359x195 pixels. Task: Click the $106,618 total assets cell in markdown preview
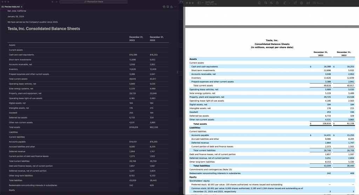point(134,127)
